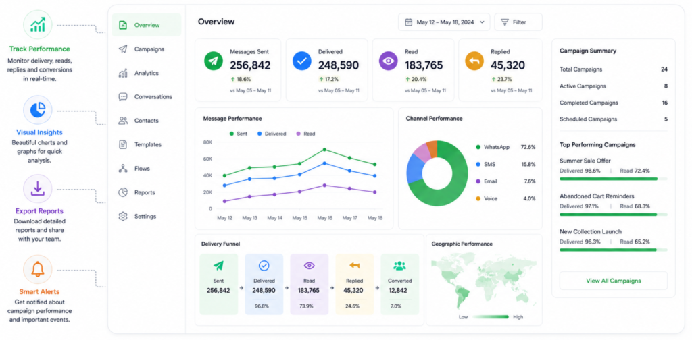This screenshot has height=340, width=692.
Task: Click the Overview document icon in sidebar
Action: pyautogui.click(x=123, y=25)
